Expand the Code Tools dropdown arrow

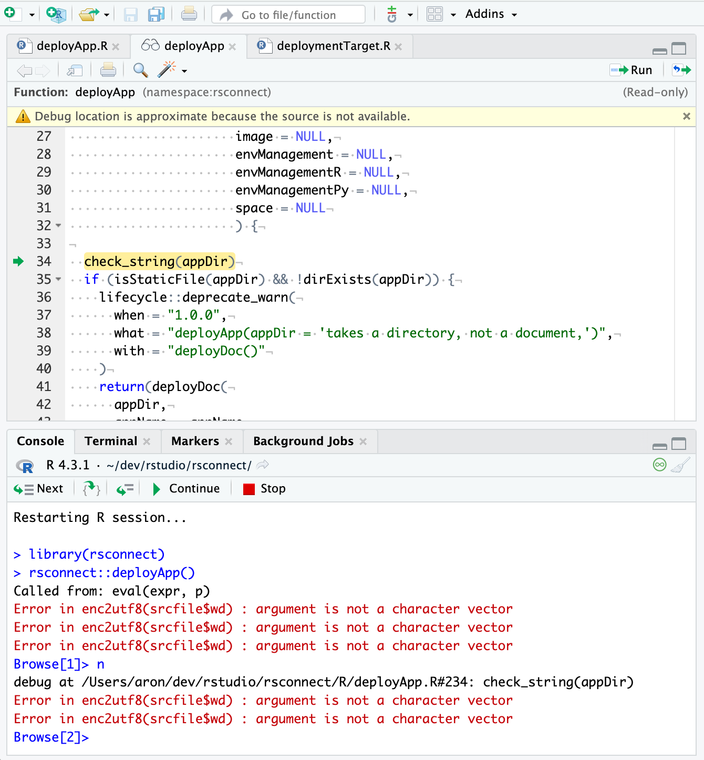click(x=184, y=71)
